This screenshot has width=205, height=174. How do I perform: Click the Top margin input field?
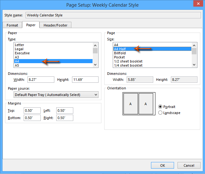(32, 111)
